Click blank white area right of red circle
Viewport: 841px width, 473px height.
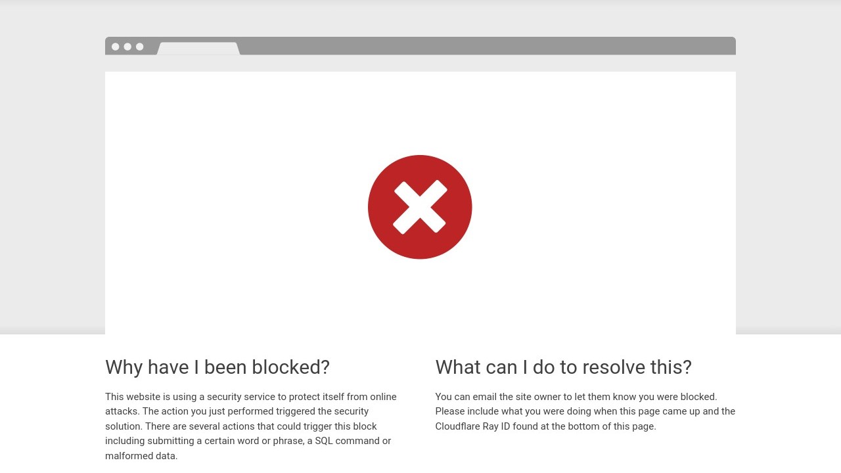[604, 207]
